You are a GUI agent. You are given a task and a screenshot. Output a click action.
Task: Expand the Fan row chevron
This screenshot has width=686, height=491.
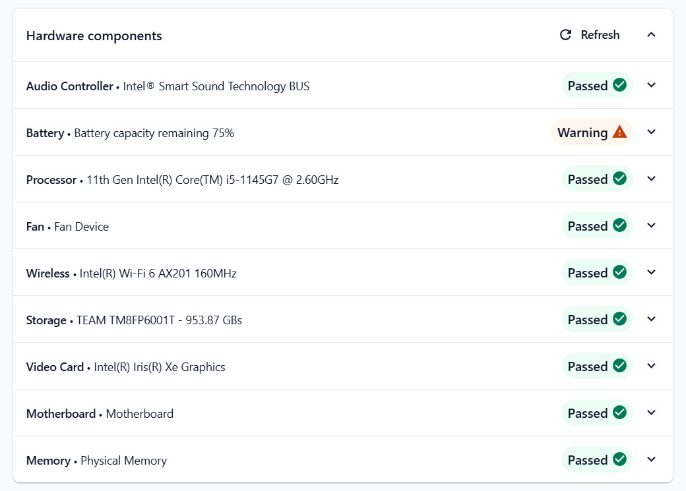pos(651,225)
